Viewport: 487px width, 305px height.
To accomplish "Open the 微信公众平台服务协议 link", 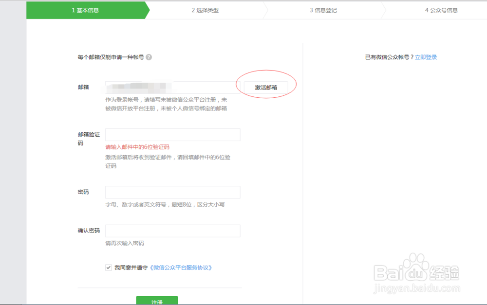I will pyautogui.click(x=181, y=268).
